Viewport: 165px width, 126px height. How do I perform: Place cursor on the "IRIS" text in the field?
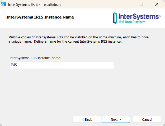click(x=14, y=65)
